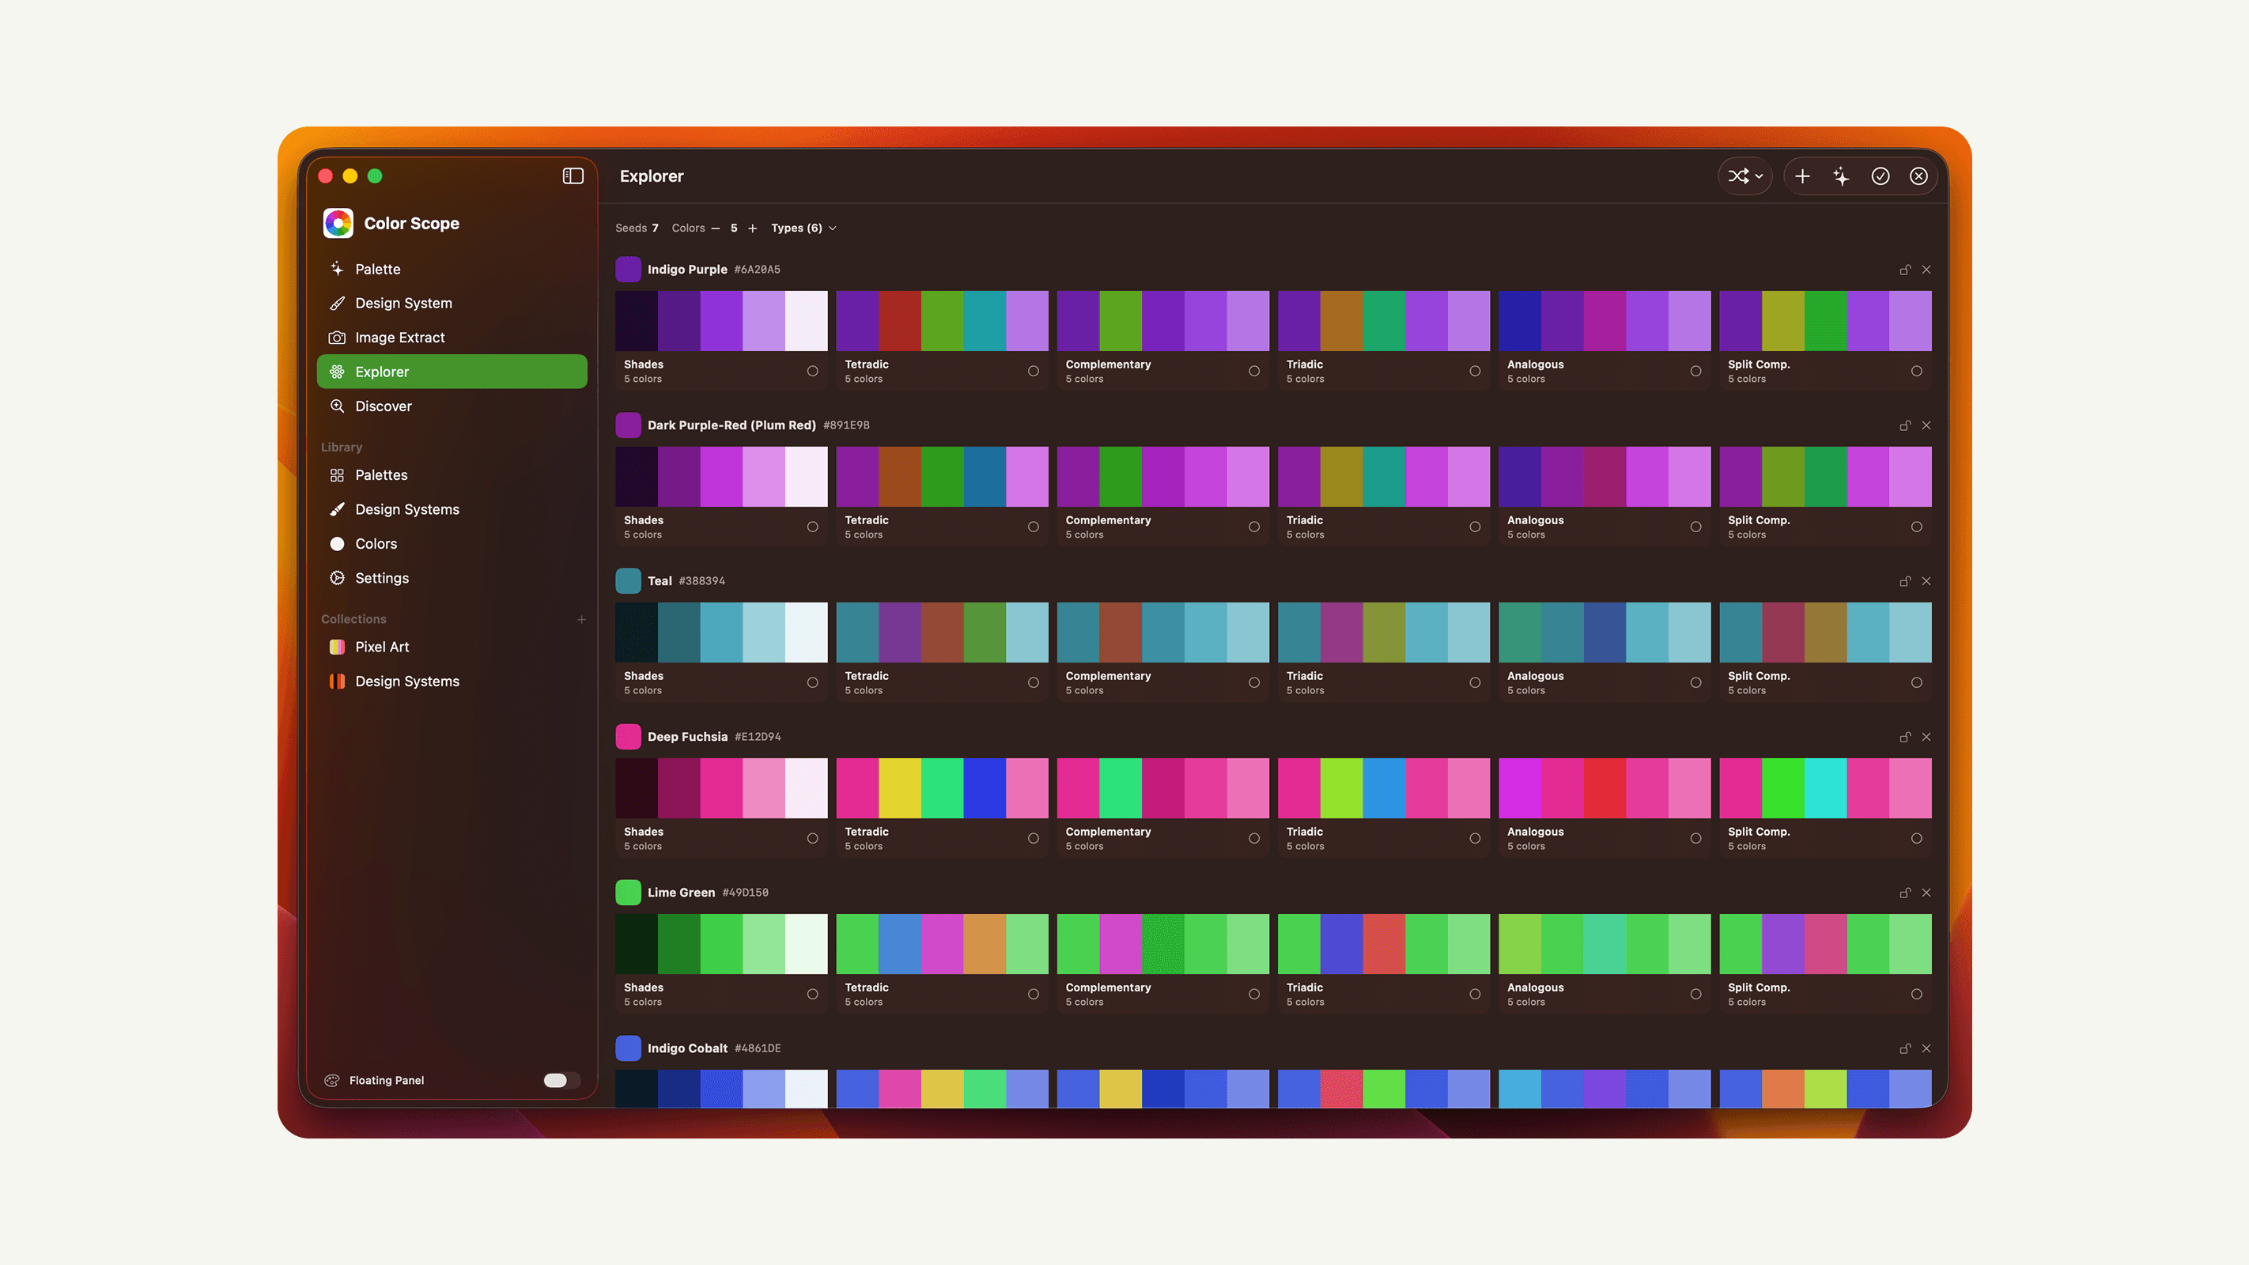The width and height of the screenshot is (2249, 1265).
Task: Select the Teal Triadic palette radio
Action: coord(1476,682)
